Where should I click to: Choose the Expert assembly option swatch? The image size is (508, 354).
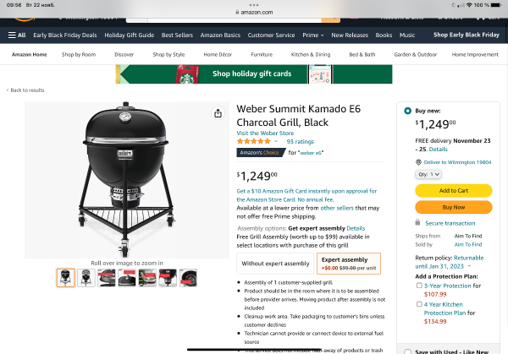tap(349, 264)
